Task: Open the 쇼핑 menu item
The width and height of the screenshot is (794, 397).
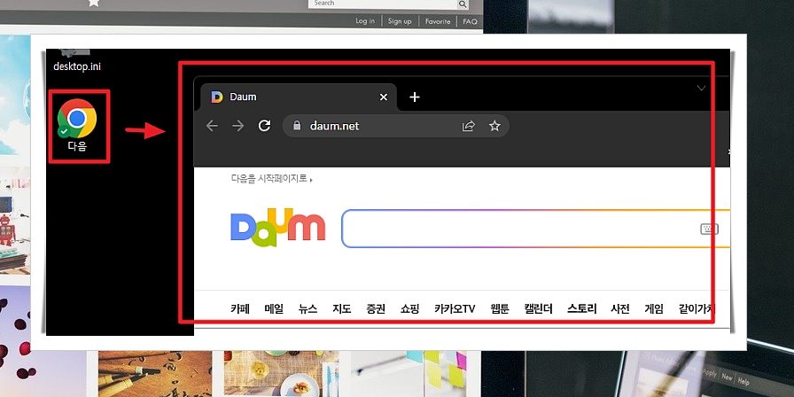Action: (409, 308)
